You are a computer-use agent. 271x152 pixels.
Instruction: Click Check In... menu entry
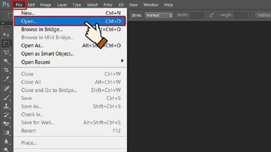pyautogui.click(x=70, y=114)
